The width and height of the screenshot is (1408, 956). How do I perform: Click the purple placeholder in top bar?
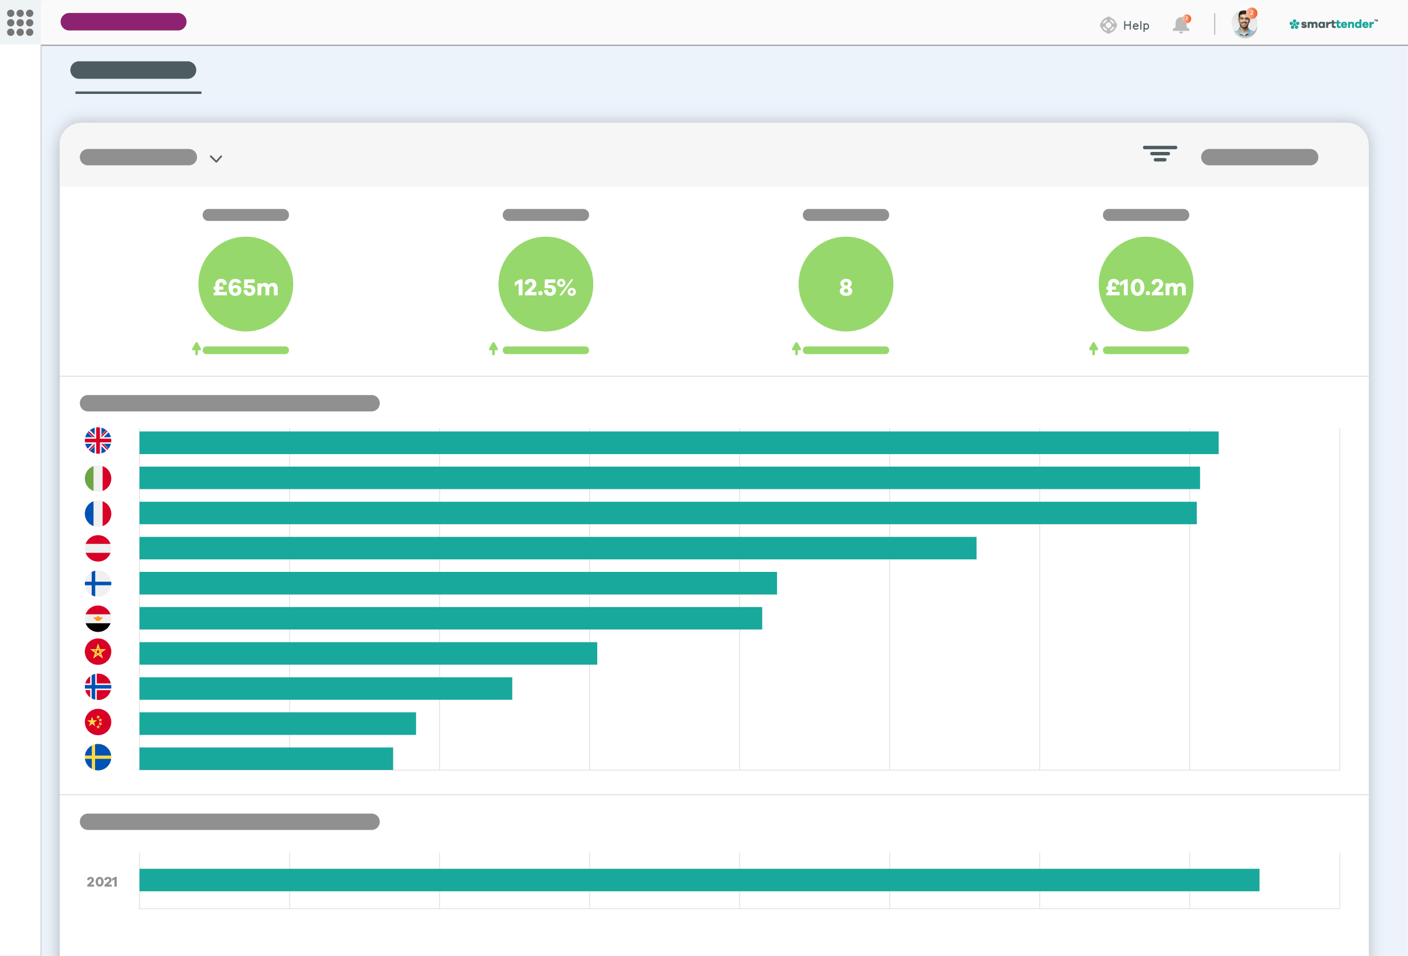pyautogui.click(x=124, y=22)
